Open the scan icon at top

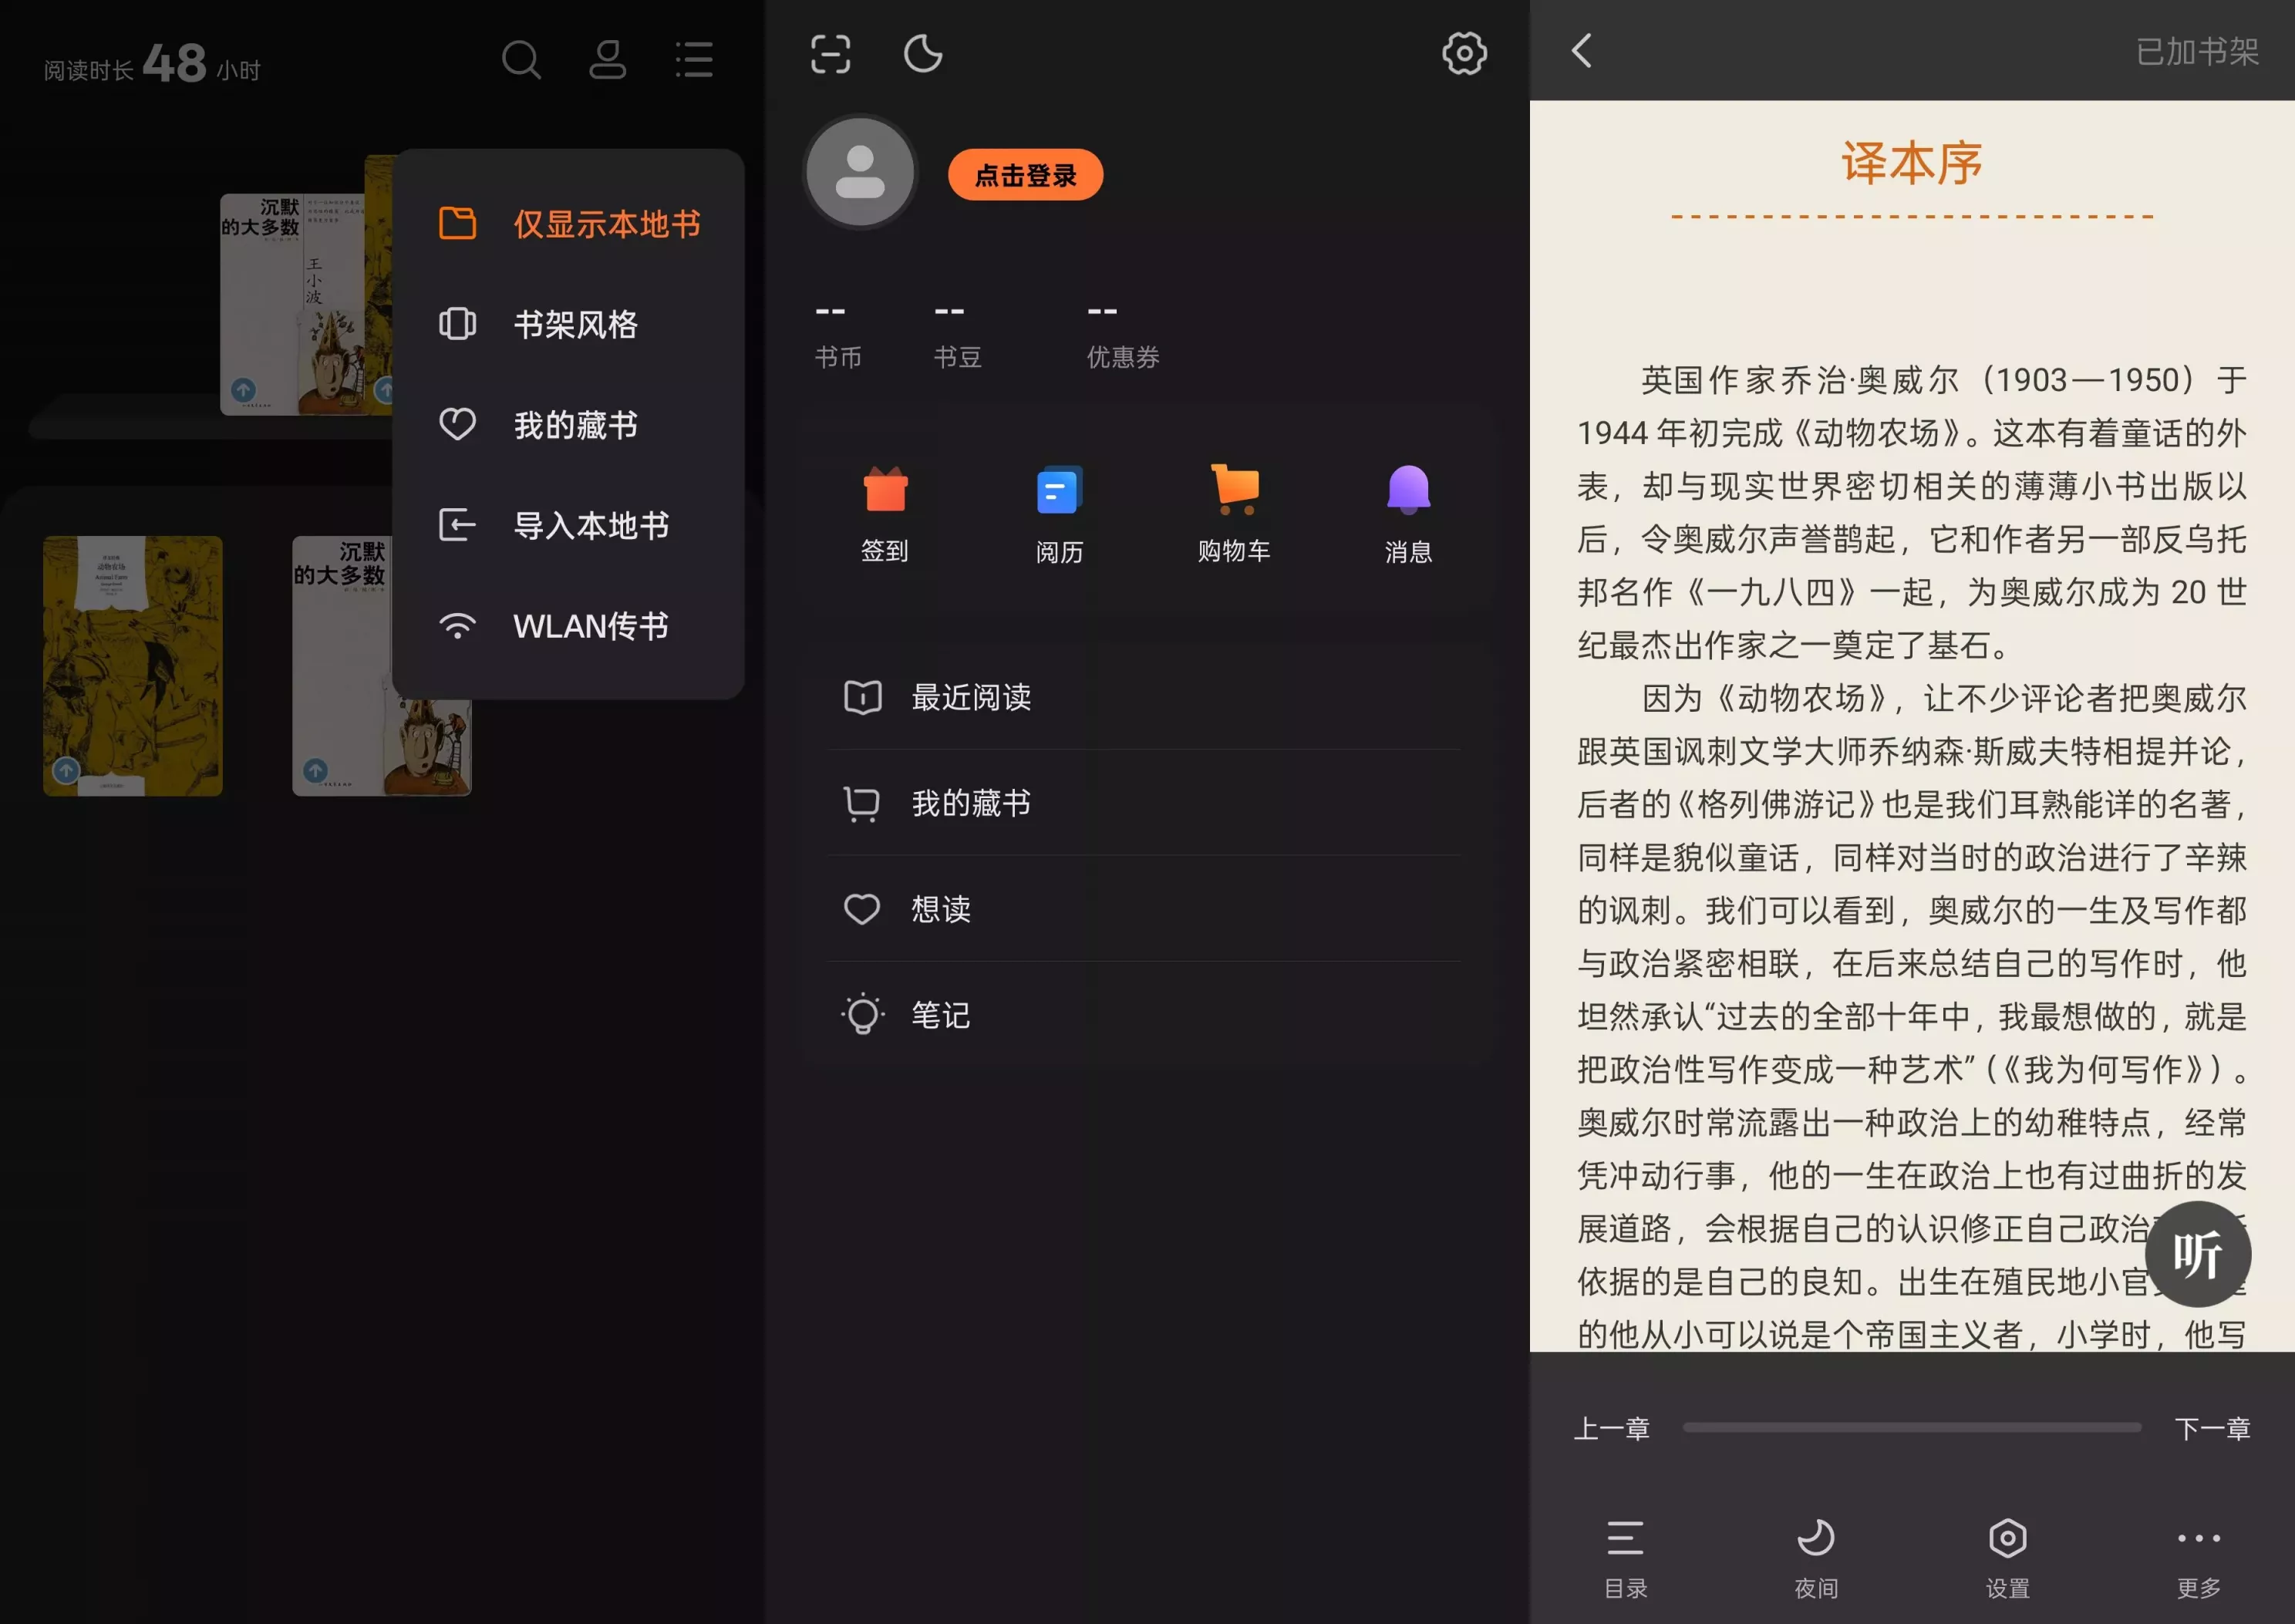coord(830,54)
